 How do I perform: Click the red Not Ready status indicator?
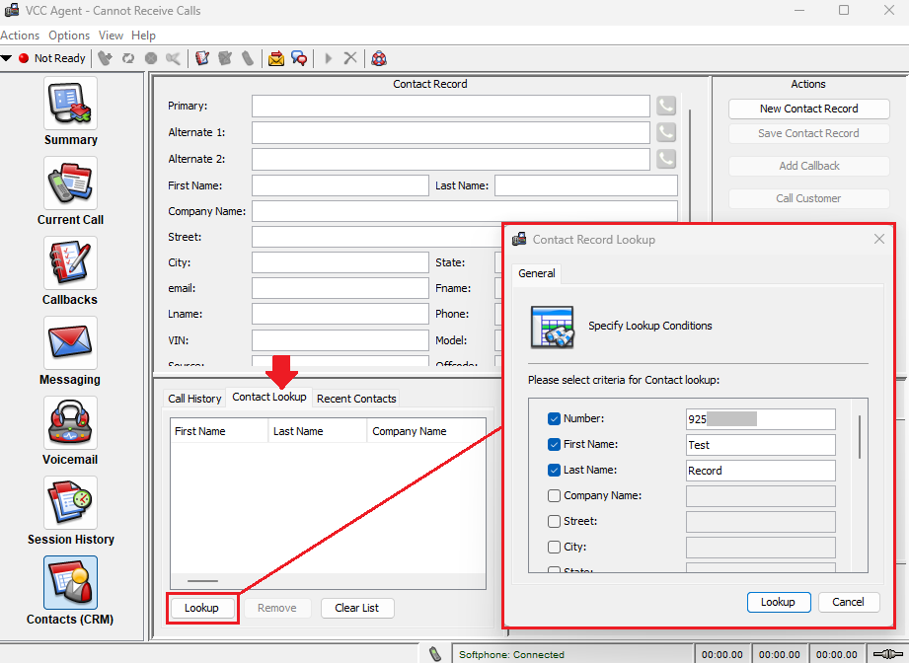click(24, 58)
